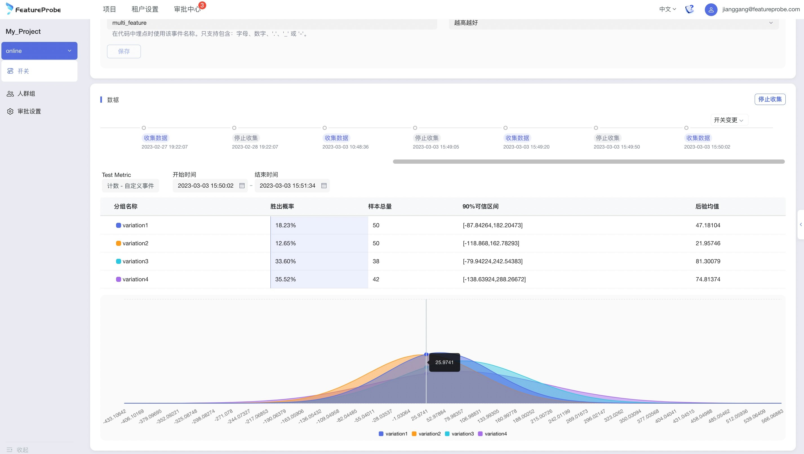Click the approval center notification badge
Screen dimensions: 804x454
(x=202, y=5)
